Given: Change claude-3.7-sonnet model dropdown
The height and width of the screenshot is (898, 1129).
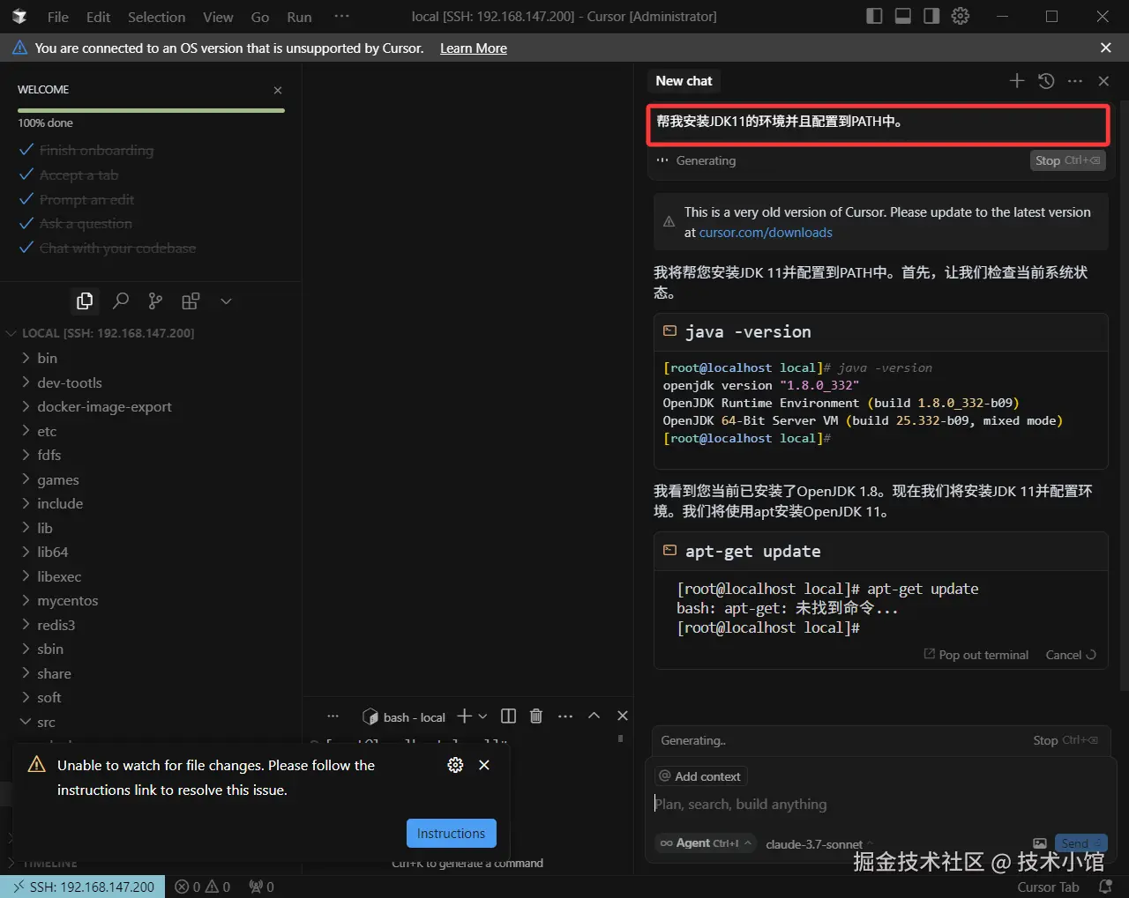Looking at the screenshot, I should 819,844.
